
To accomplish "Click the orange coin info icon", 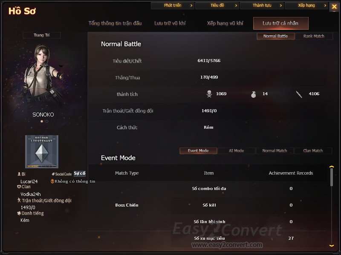I will (x=52, y=181).
